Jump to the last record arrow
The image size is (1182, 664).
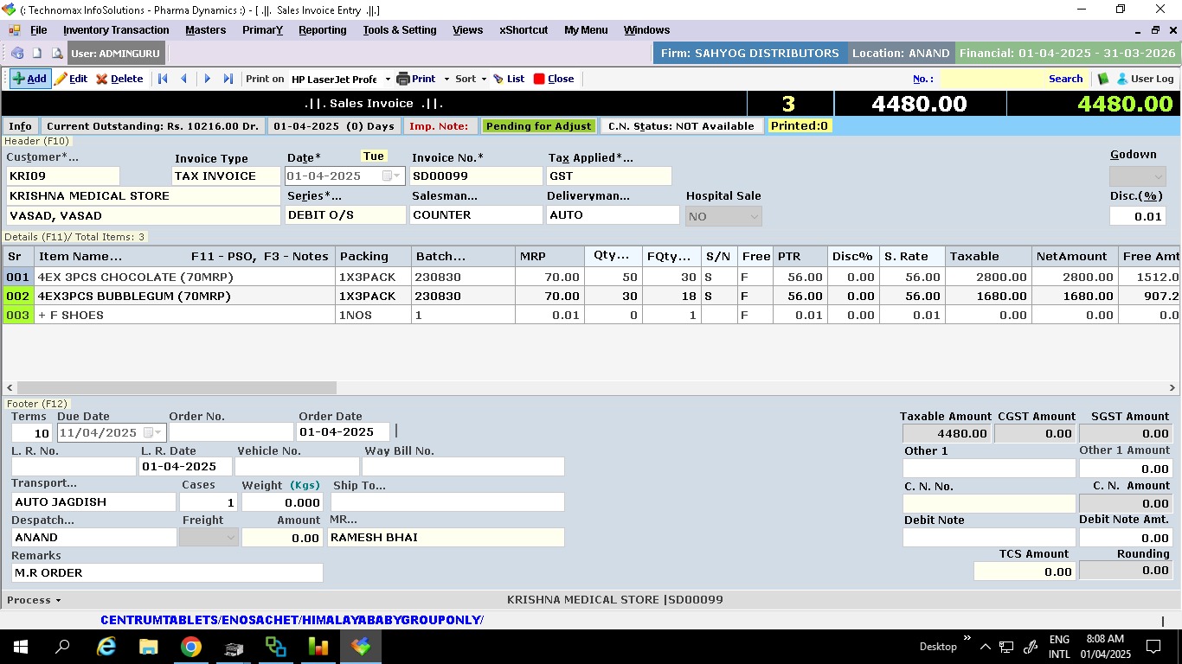228,79
